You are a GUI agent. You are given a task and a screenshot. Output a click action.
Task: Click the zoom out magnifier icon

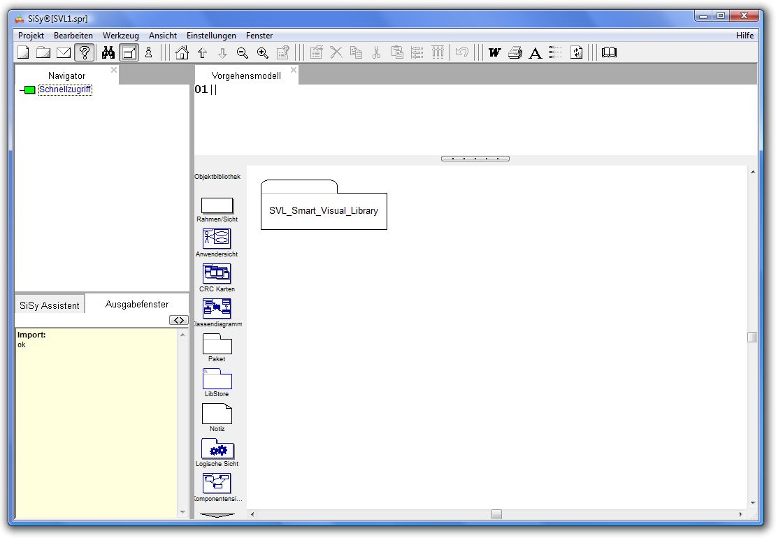243,52
